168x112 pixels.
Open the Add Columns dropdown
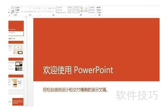53,12
